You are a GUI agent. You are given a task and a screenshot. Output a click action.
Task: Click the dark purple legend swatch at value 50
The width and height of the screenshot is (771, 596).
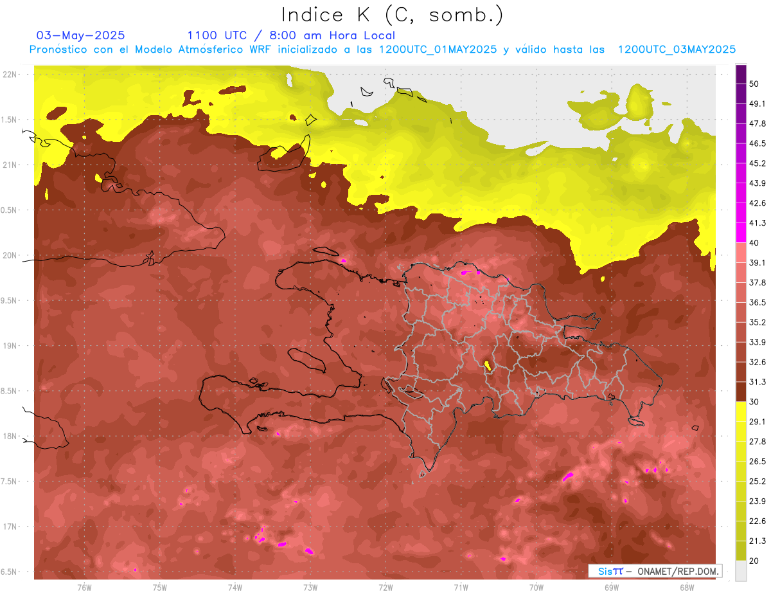tap(741, 74)
